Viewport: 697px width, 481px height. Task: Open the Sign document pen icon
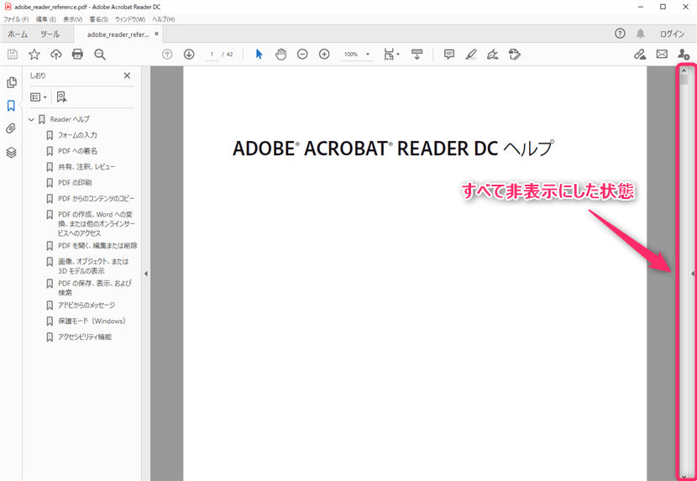point(493,55)
